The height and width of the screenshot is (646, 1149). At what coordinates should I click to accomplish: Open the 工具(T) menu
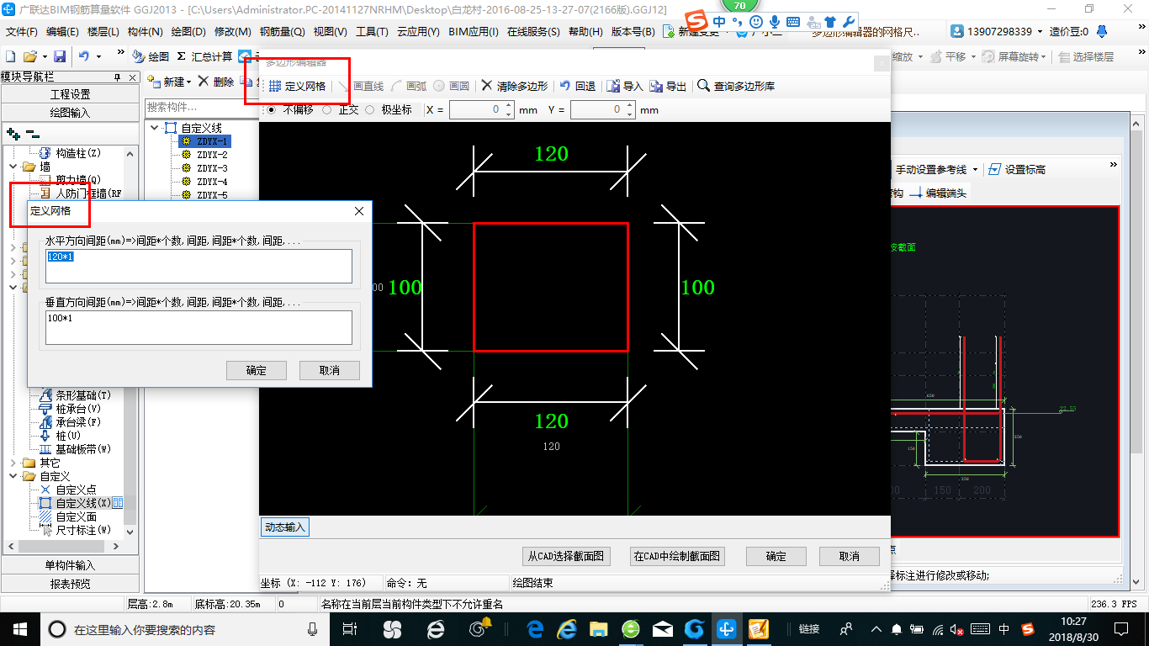click(x=372, y=32)
